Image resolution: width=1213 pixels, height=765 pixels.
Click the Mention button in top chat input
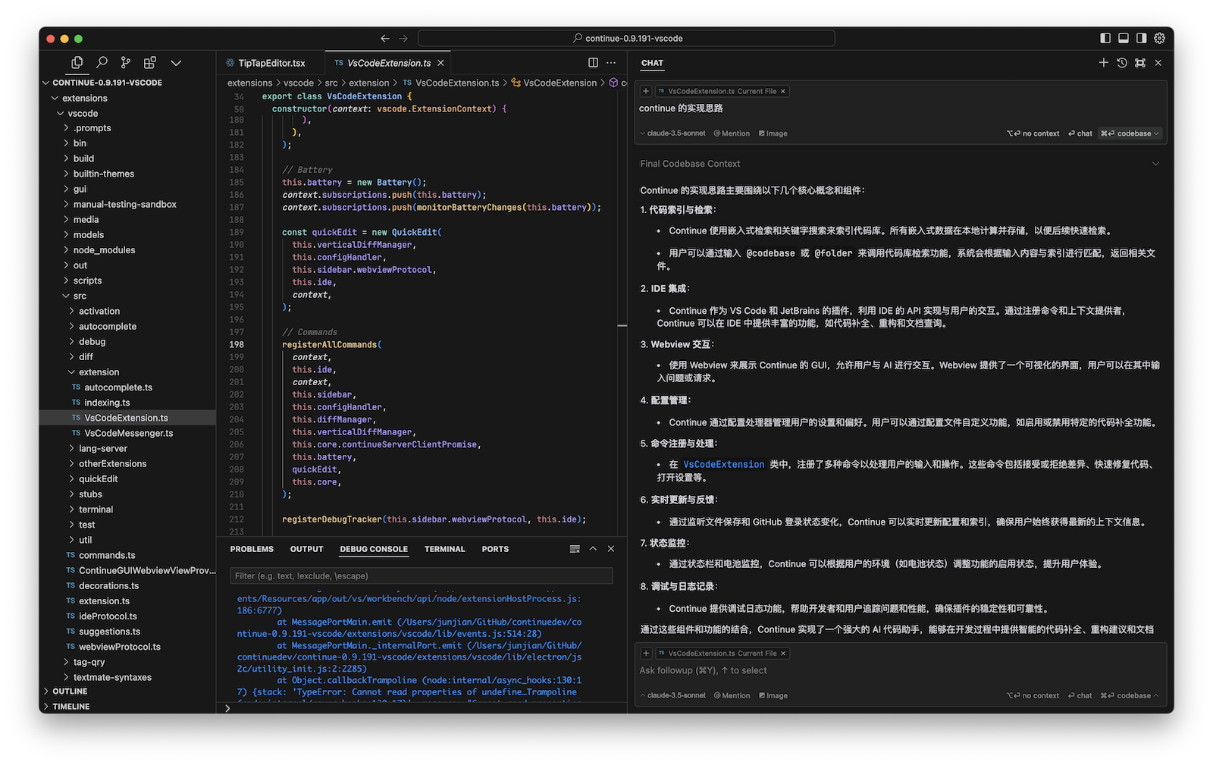(732, 133)
